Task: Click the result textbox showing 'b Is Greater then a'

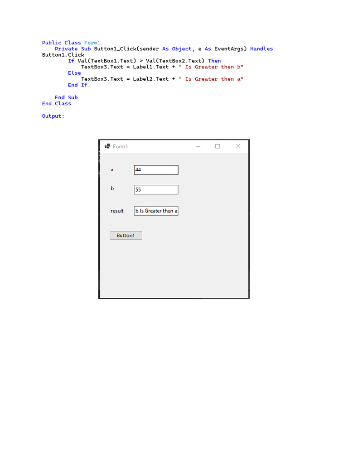Action: [x=156, y=211]
